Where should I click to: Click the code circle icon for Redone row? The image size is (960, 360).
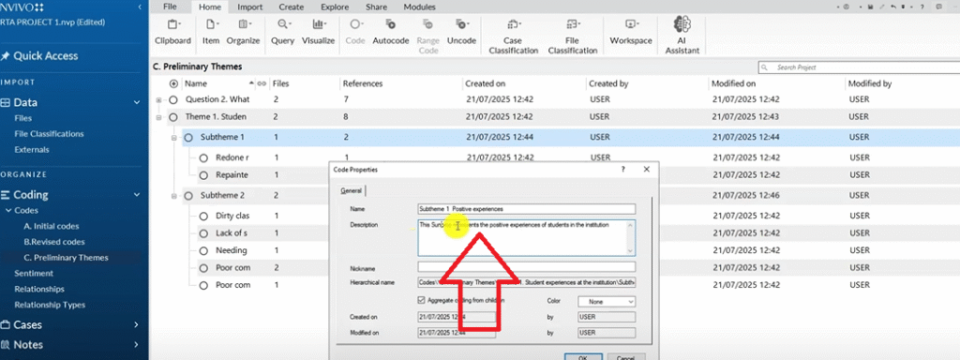click(x=203, y=157)
